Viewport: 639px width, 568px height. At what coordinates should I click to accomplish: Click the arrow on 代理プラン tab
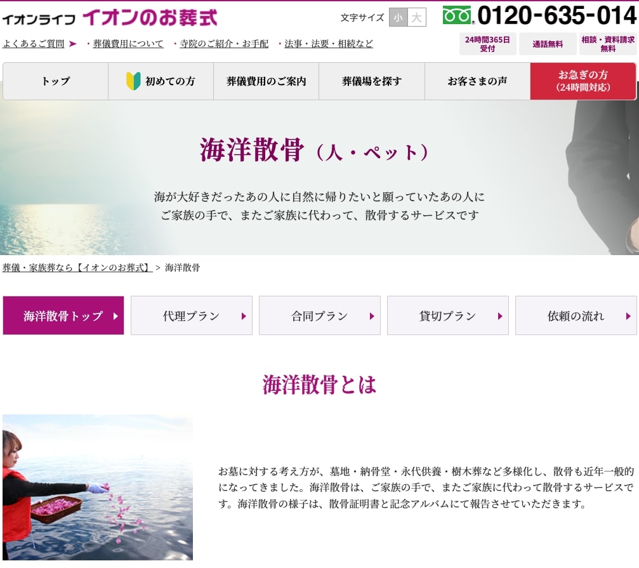(x=244, y=316)
